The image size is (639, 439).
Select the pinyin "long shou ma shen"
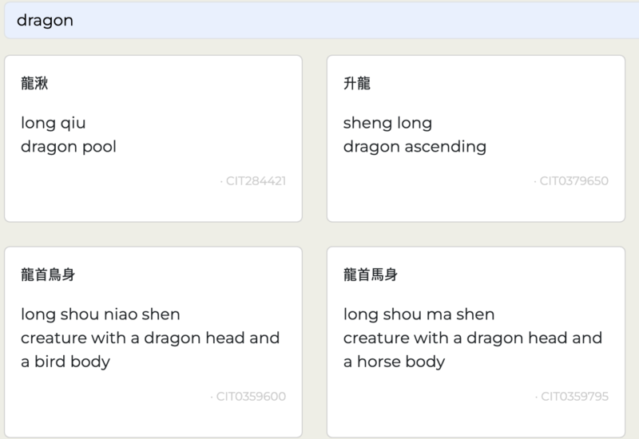coord(419,314)
